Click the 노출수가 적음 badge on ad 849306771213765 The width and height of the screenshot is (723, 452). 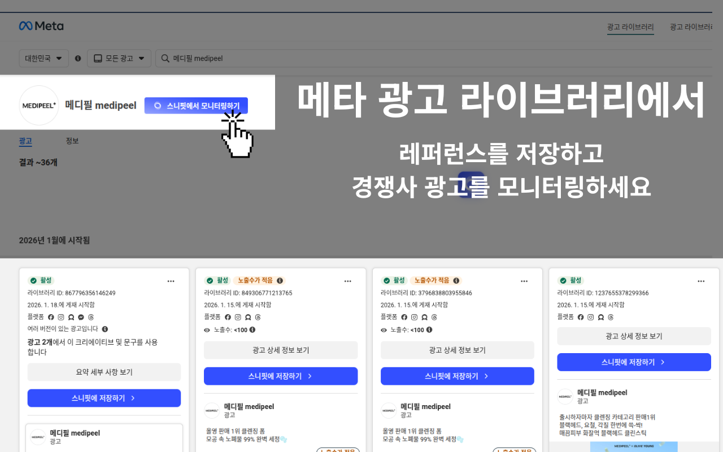click(259, 281)
